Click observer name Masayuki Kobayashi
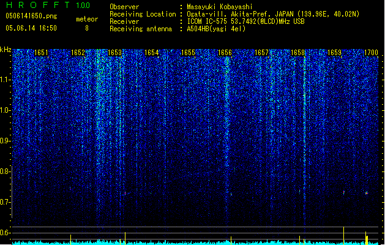Screen dimensions: 385x245 point(220,7)
